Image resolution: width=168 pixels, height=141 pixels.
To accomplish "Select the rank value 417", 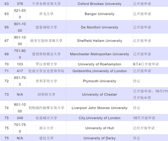I will 20,71.
